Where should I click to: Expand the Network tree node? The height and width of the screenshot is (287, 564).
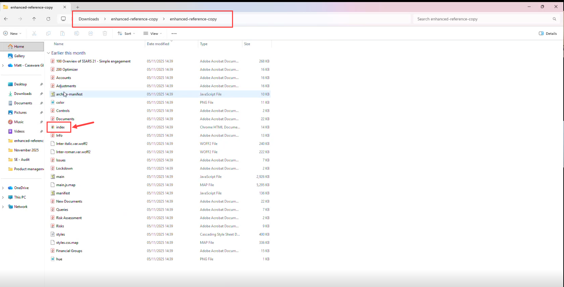click(x=3, y=207)
